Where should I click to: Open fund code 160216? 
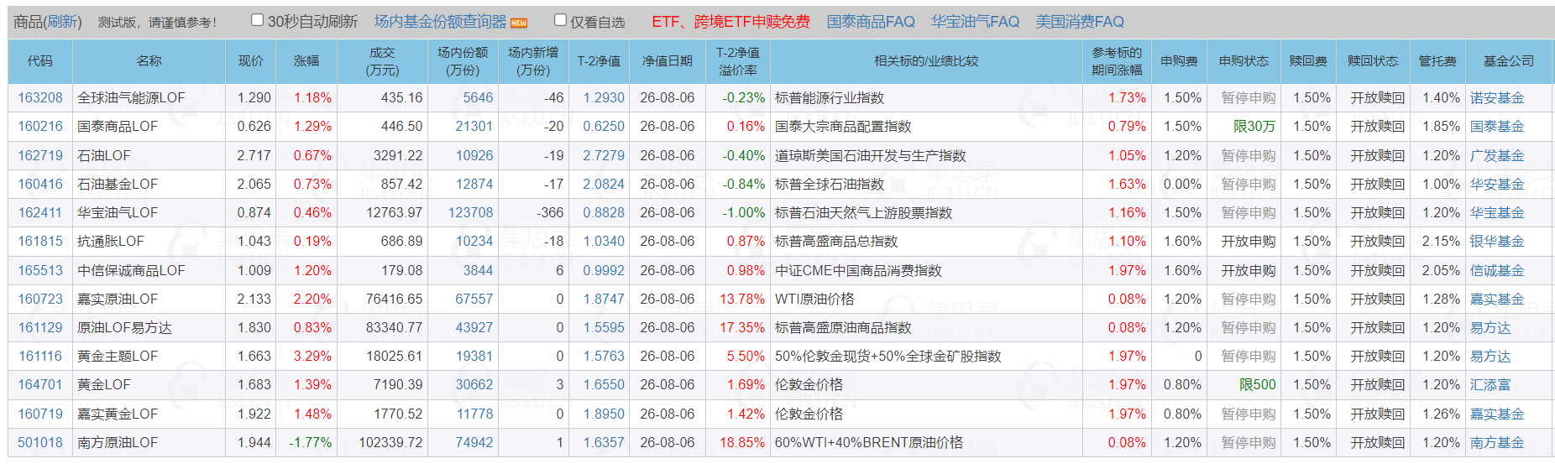(40, 126)
